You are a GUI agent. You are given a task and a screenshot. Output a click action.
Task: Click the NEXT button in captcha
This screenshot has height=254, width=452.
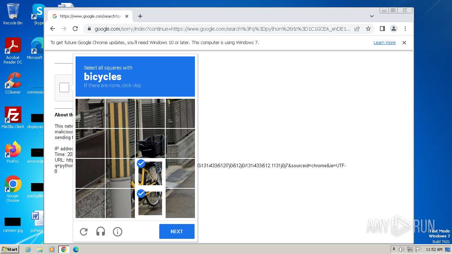(177, 231)
